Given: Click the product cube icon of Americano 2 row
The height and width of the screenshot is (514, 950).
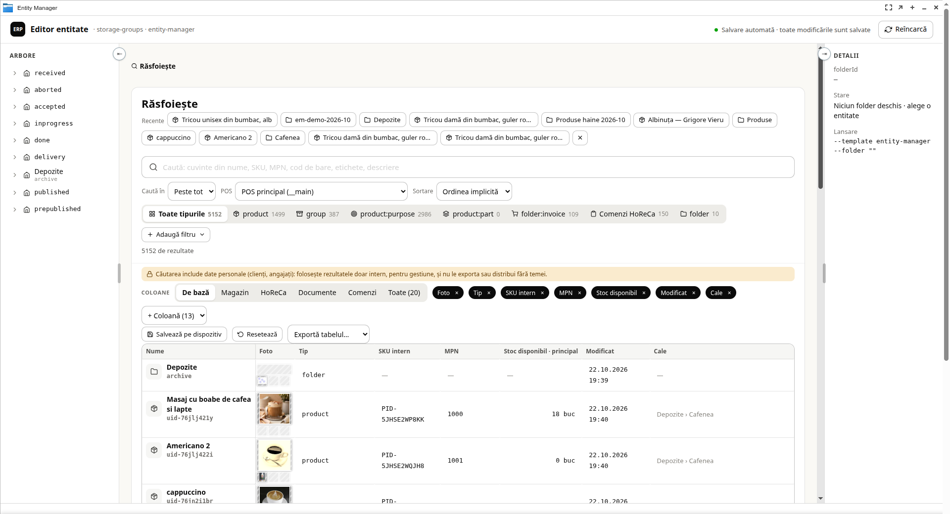Looking at the screenshot, I should pos(154,450).
